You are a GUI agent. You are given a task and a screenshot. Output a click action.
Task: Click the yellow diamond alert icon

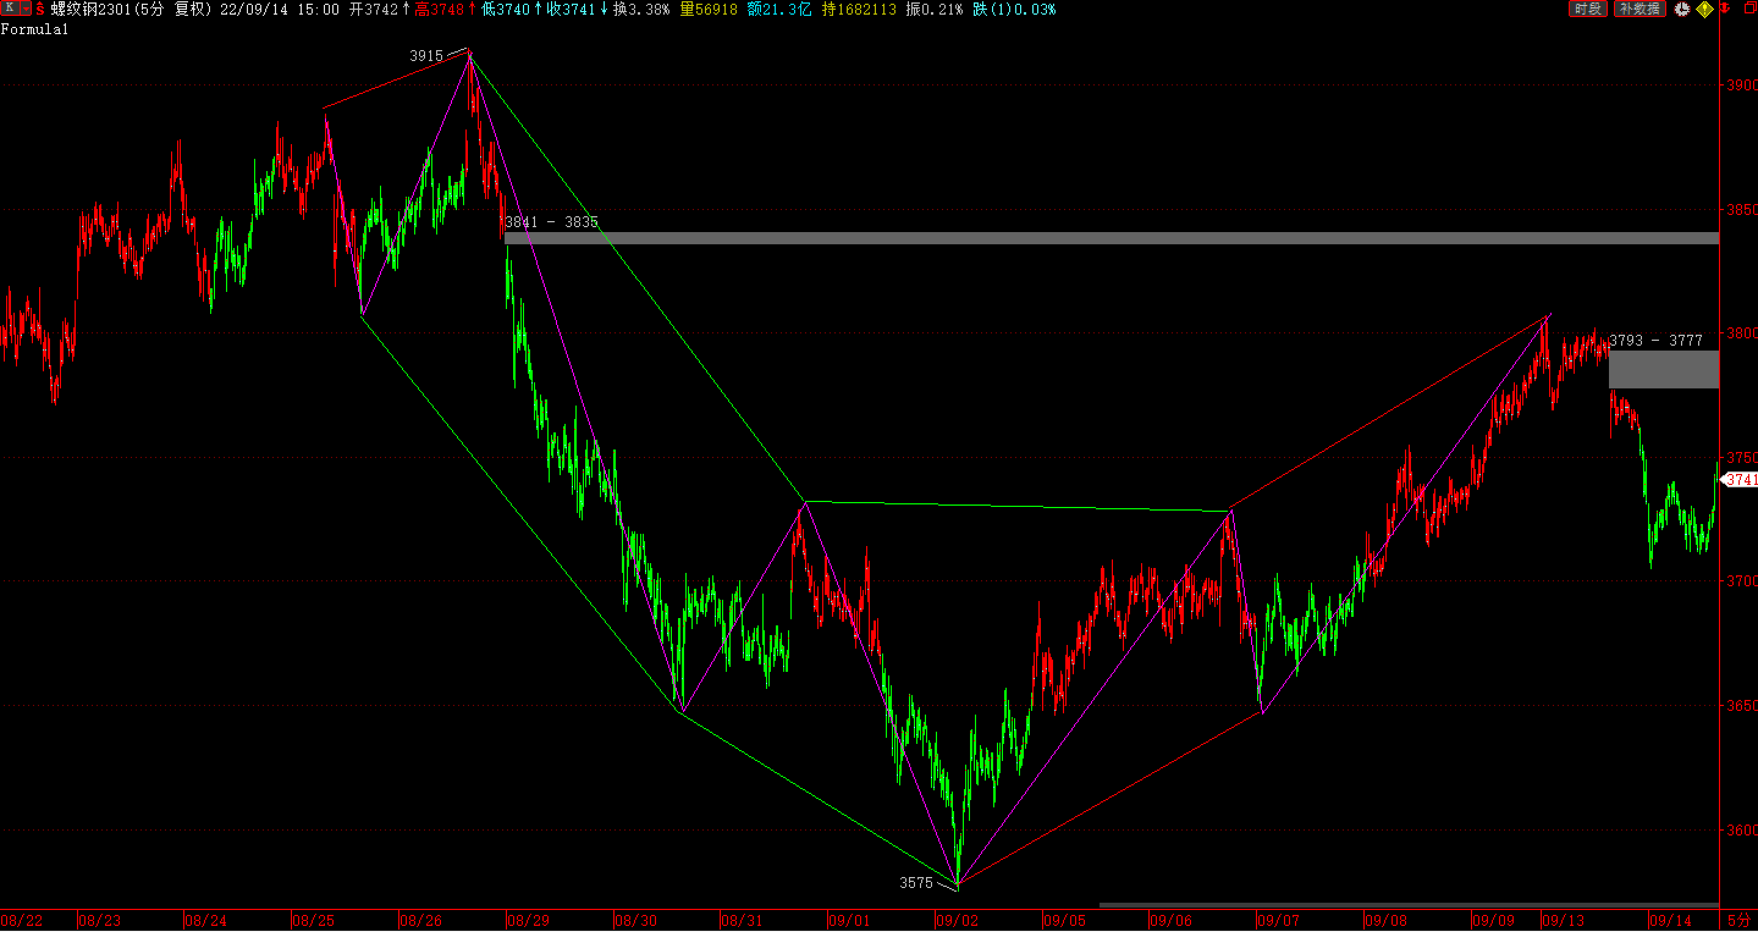[x=1705, y=10]
